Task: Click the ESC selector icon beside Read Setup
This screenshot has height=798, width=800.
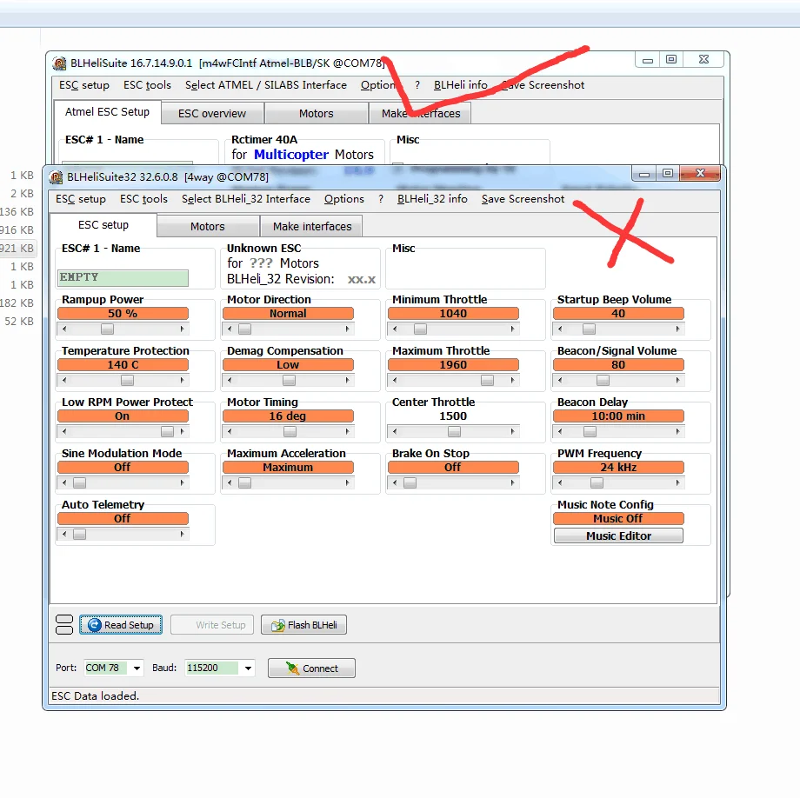Action: 64,625
